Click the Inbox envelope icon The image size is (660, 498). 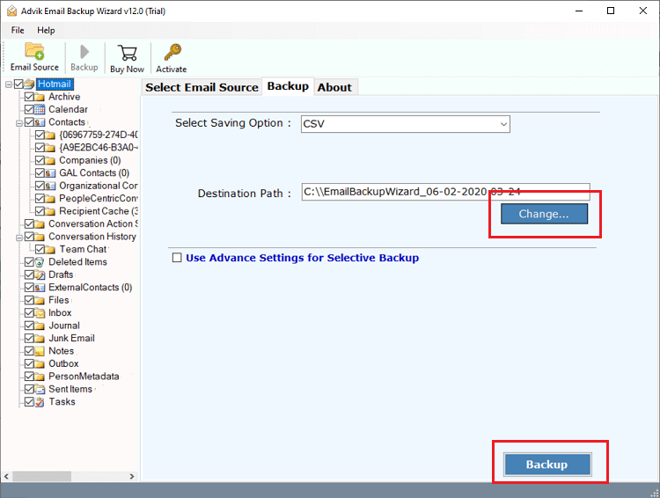click(40, 313)
